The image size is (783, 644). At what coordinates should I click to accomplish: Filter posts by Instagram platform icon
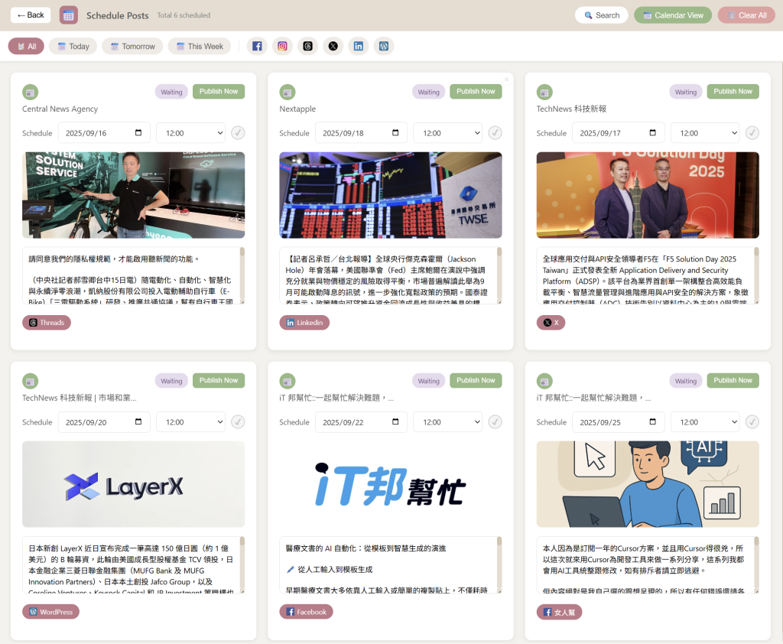click(x=282, y=46)
